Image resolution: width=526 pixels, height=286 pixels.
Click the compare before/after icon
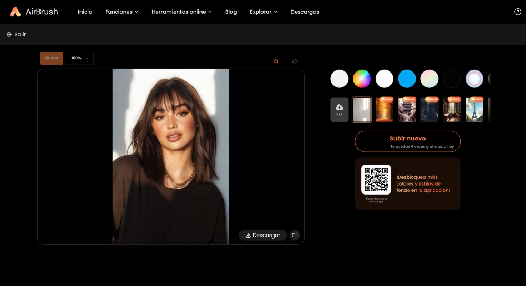(x=295, y=235)
